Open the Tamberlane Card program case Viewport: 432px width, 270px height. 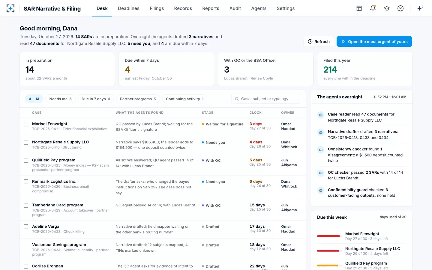58,205
